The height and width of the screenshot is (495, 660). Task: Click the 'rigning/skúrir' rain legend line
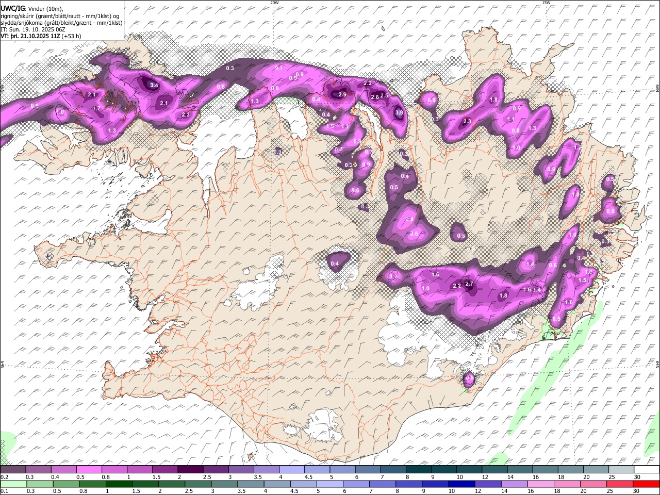click(60, 15)
